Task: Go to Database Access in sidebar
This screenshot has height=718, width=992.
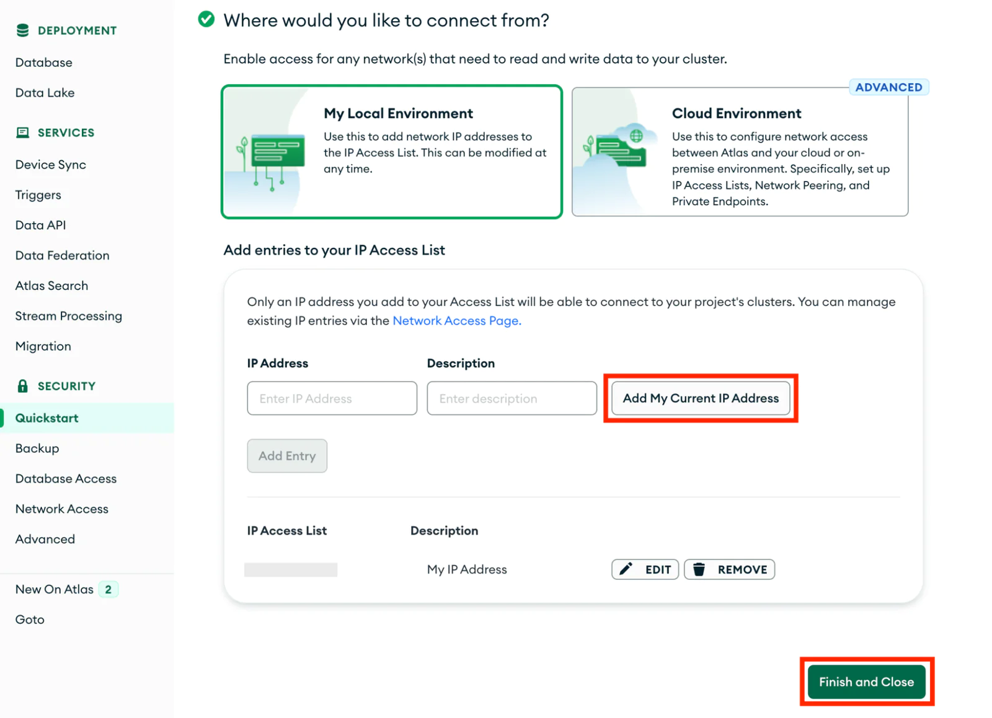Action: 66,478
